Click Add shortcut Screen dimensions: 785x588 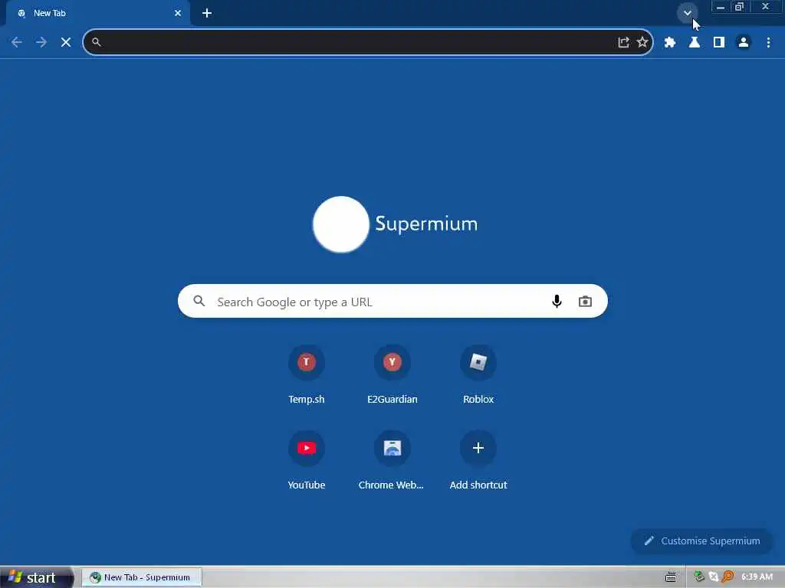pyautogui.click(x=478, y=460)
